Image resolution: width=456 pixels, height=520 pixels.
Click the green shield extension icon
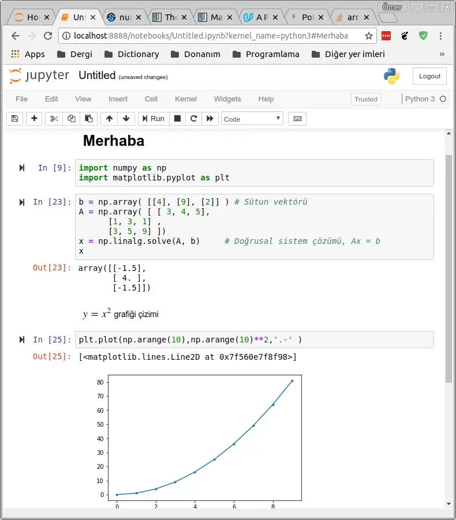coord(423,36)
